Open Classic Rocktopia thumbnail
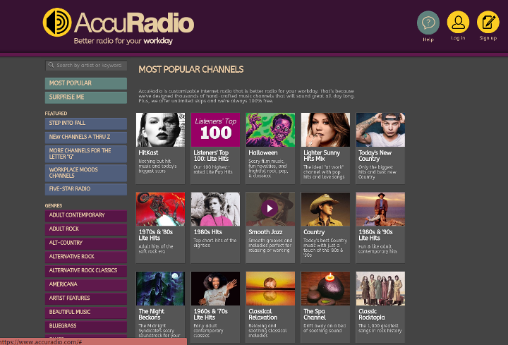 380,289
